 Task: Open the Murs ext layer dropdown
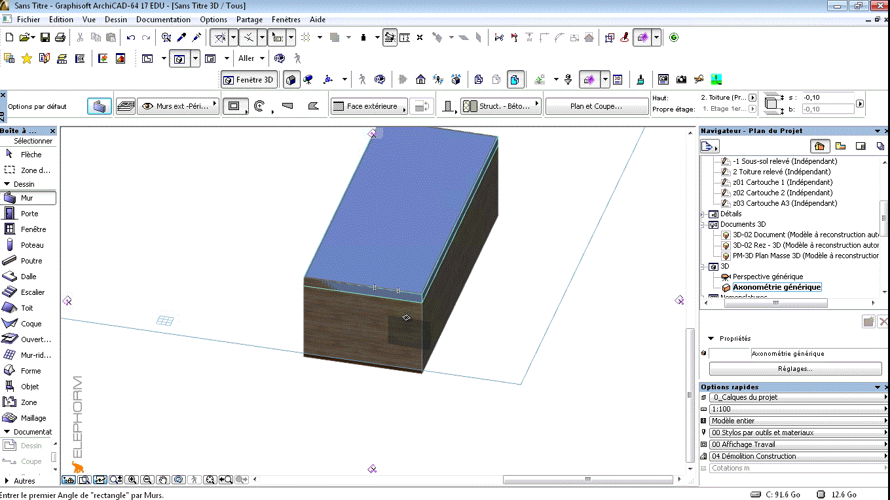[177, 106]
